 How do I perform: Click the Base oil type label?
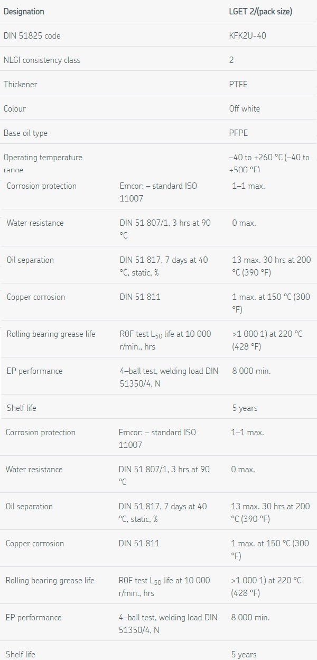point(25,133)
